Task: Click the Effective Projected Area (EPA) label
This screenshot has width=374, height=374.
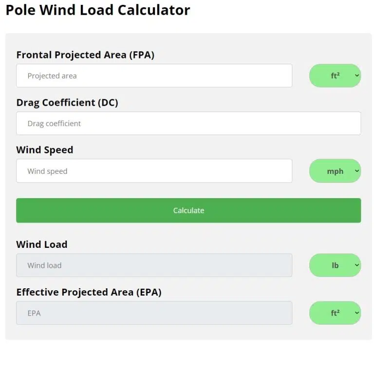Action: (89, 292)
